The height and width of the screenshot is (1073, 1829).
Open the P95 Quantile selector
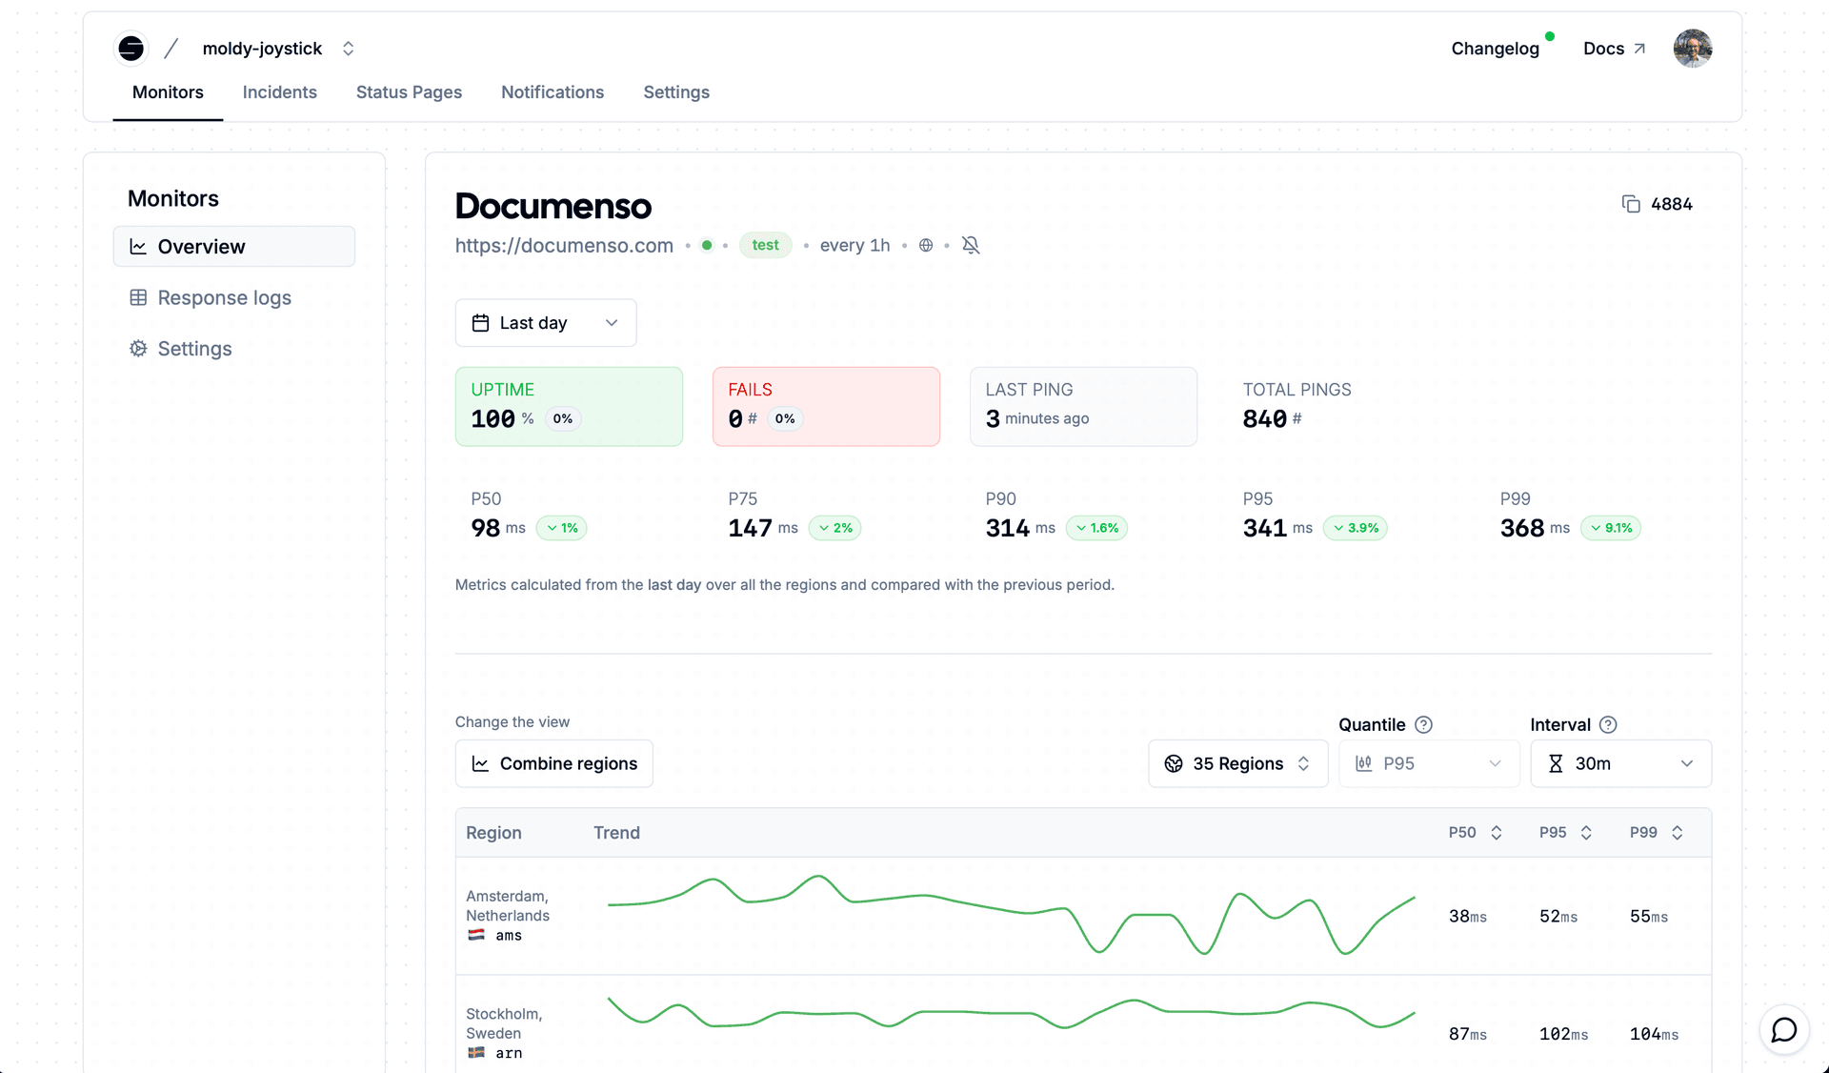1428,763
